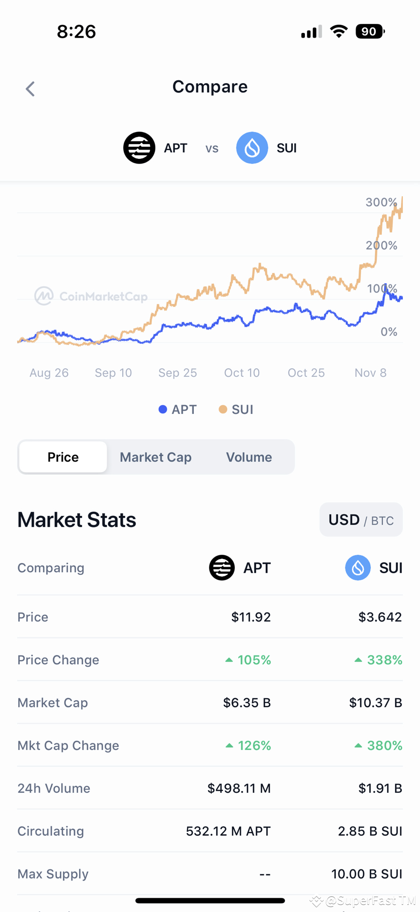Change second coin by tapping SUI label
The width and height of the screenshot is (420, 912).
287,148
